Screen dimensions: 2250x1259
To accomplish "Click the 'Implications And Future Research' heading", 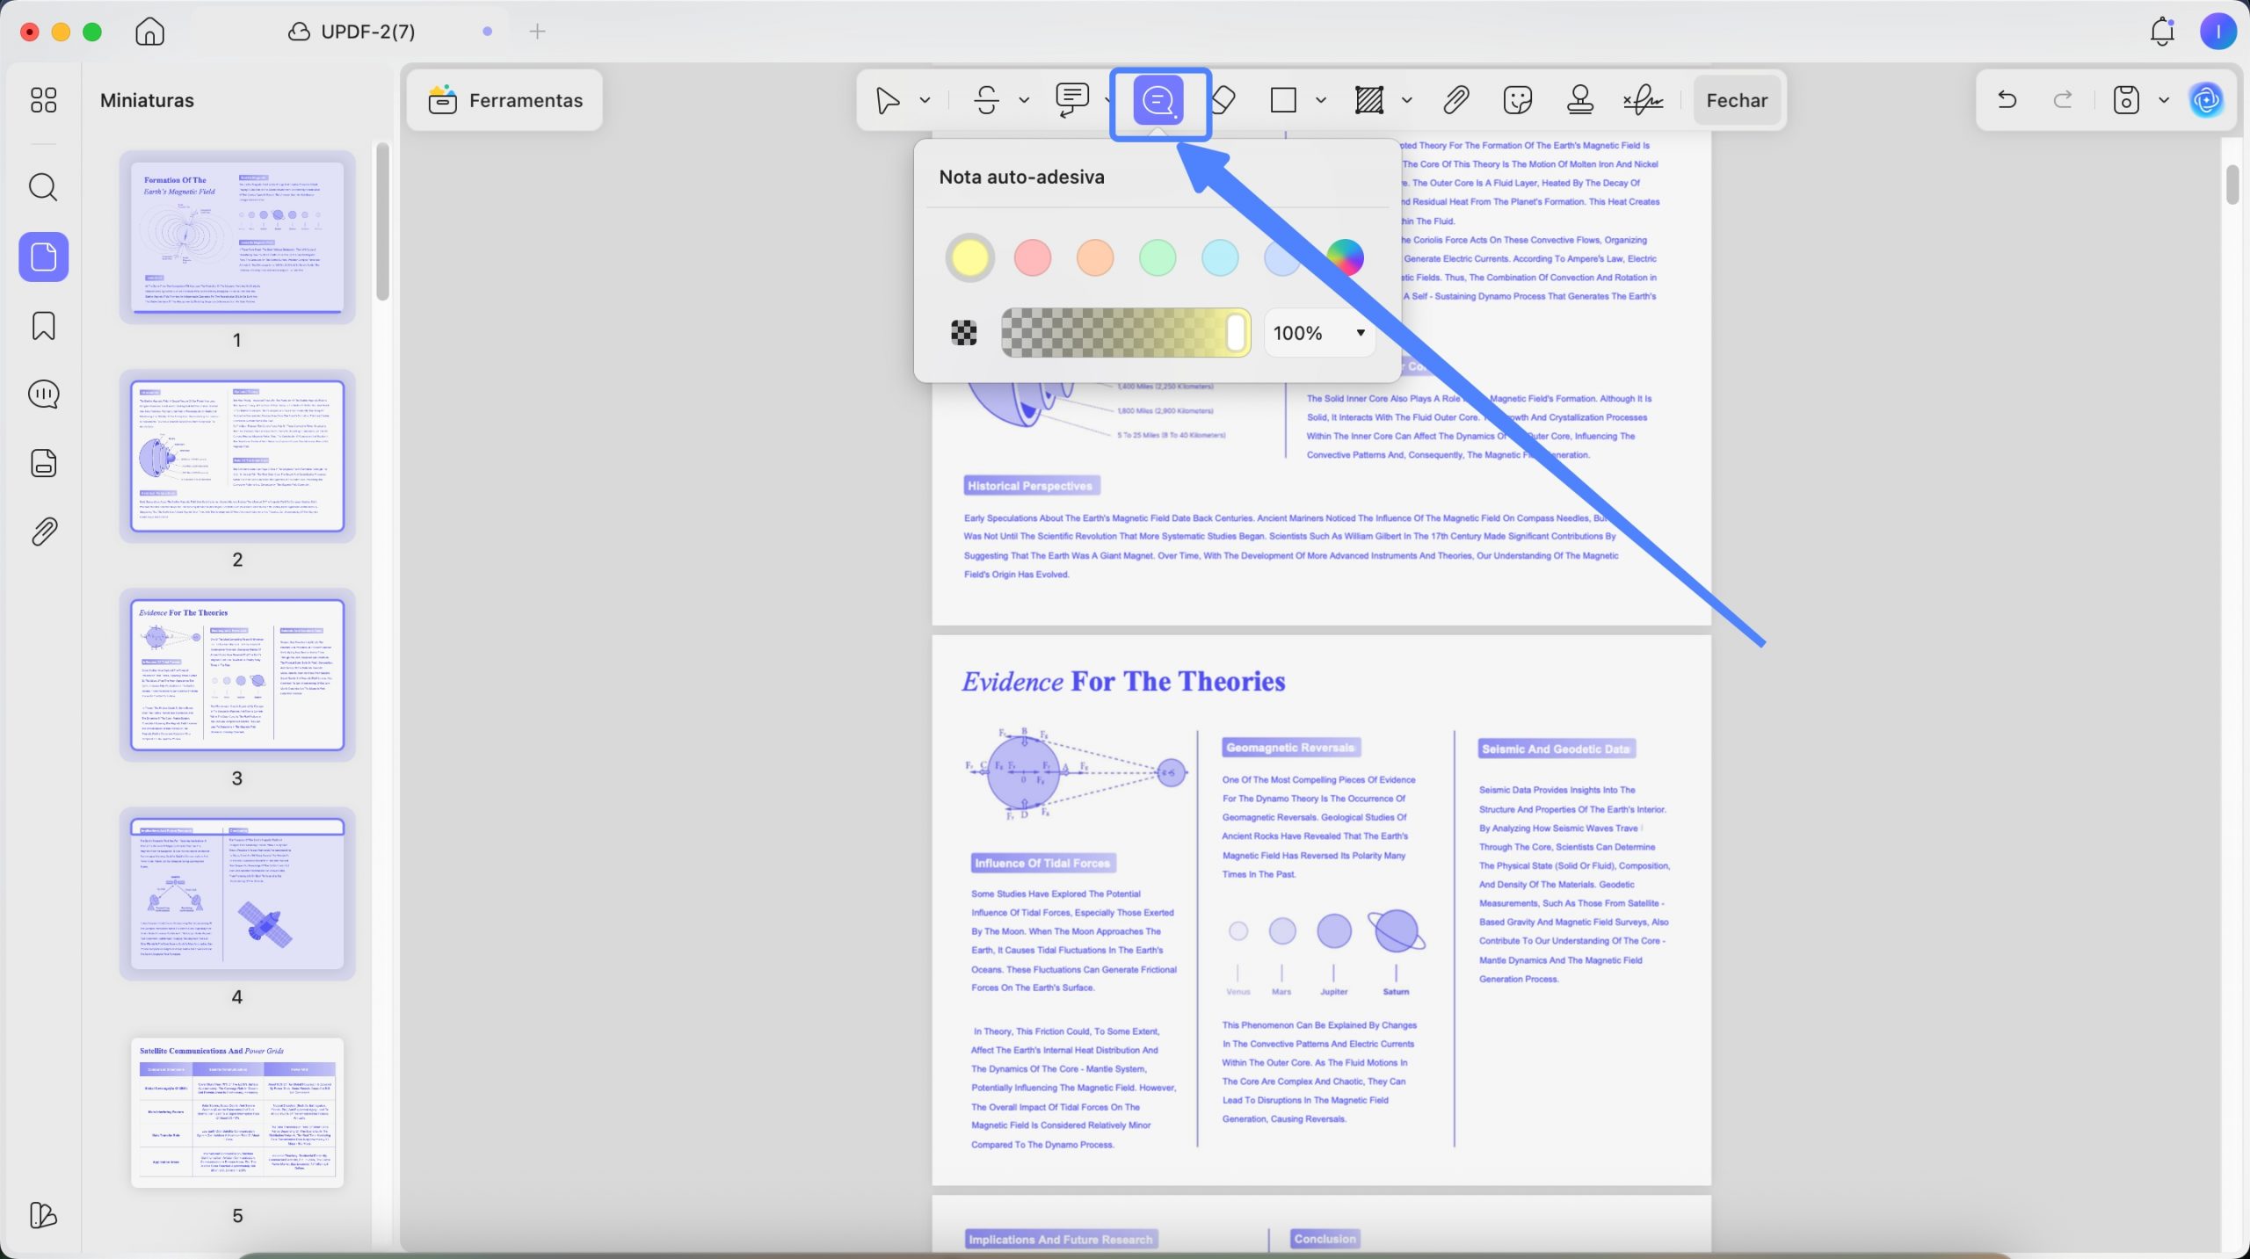I will [x=1060, y=1240].
